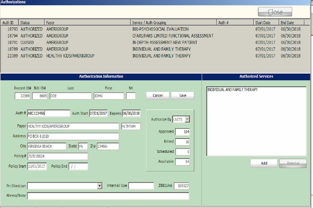313x208 pixels.
Task: Sort list by Payor column header
Action: [87, 23]
